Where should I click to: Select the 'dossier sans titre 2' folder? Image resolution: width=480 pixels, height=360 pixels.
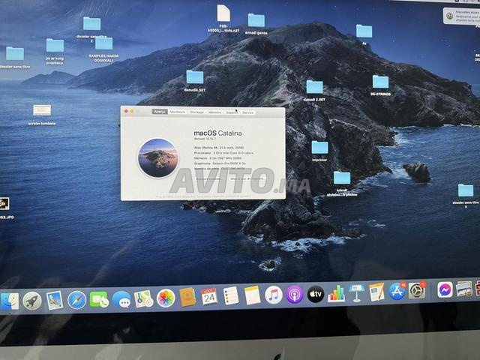click(91, 29)
